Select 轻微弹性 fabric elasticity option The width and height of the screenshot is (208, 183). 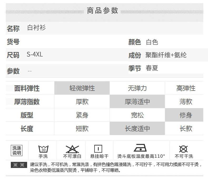[82, 88]
